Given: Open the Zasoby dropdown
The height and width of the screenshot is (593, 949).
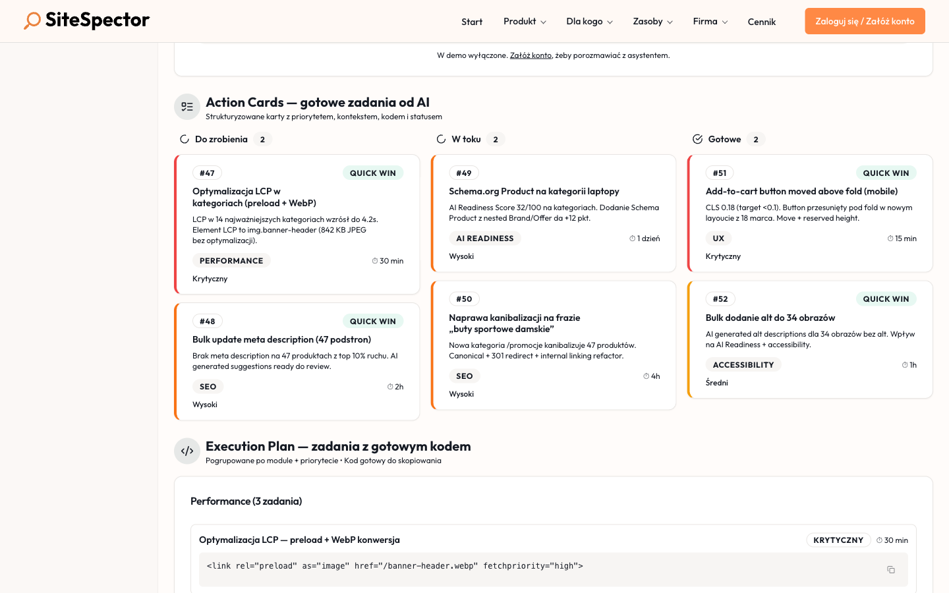Looking at the screenshot, I should pyautogui.click(x=652, y=21).
